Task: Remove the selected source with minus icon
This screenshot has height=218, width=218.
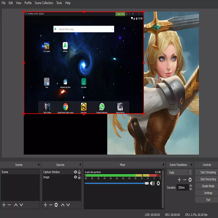Action: click(x=51, y=205)
